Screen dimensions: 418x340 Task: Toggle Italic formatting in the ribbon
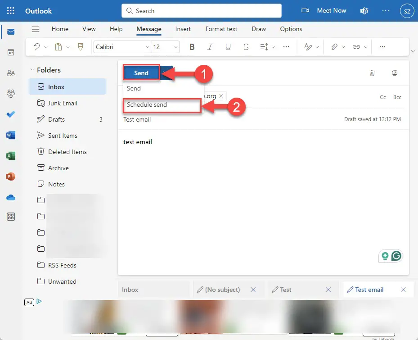tap(210, 47)
